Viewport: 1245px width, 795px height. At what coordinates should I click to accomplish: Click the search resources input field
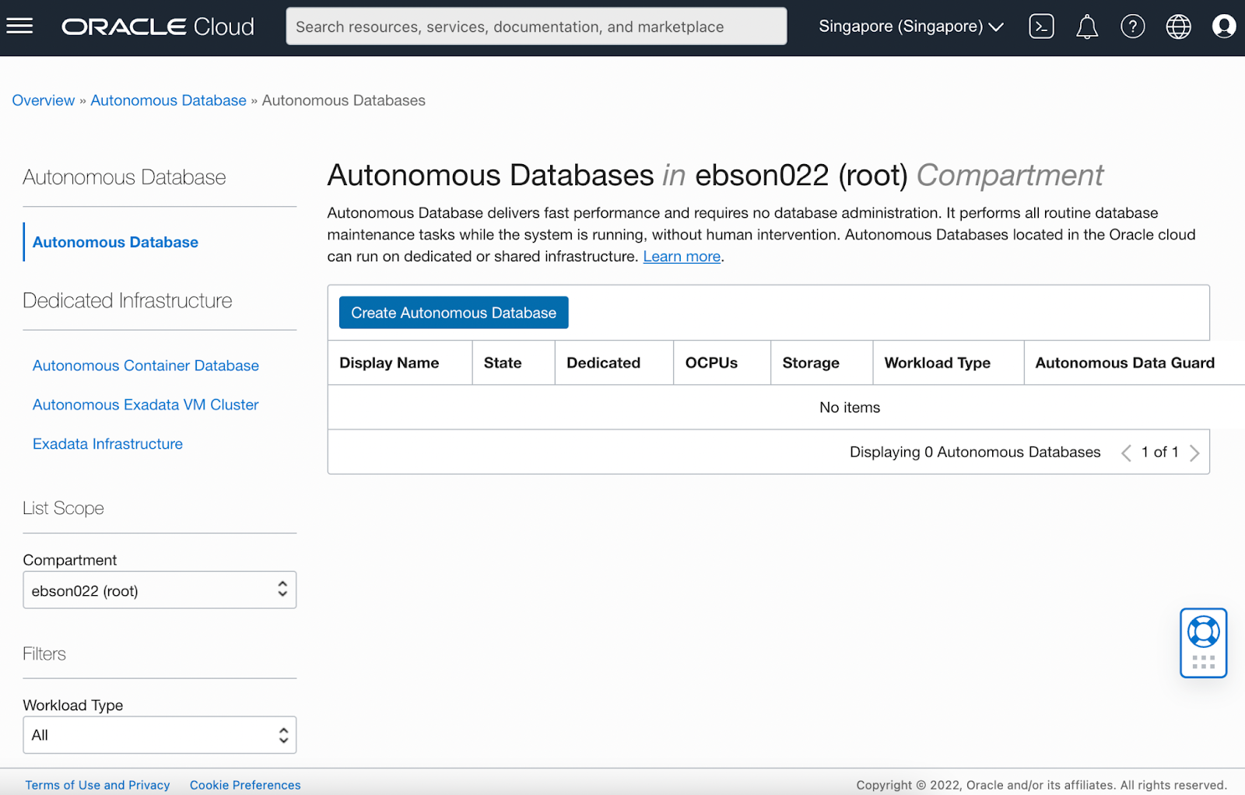click(536, 26)
